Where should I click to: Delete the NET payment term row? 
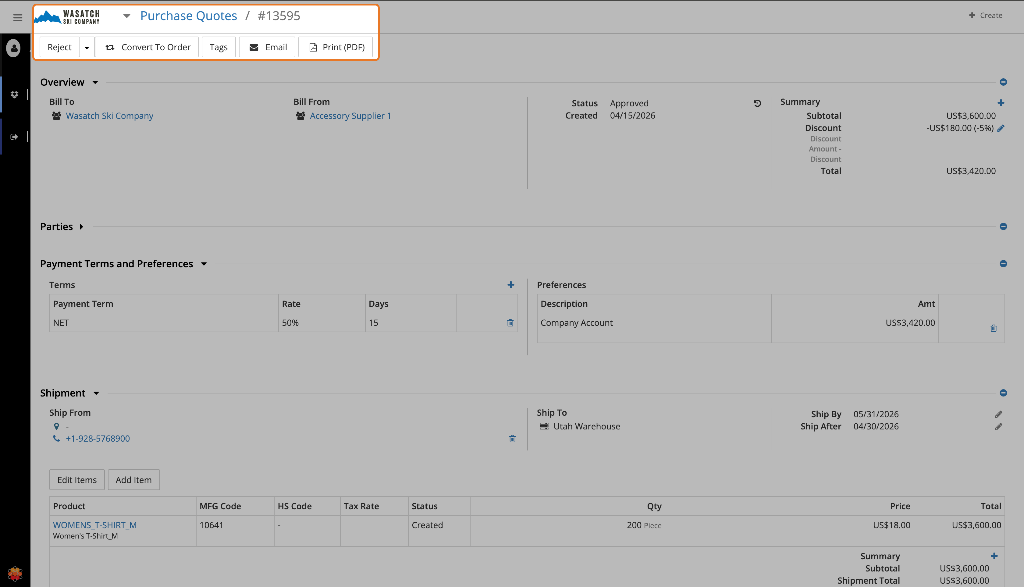pos(510,323)
